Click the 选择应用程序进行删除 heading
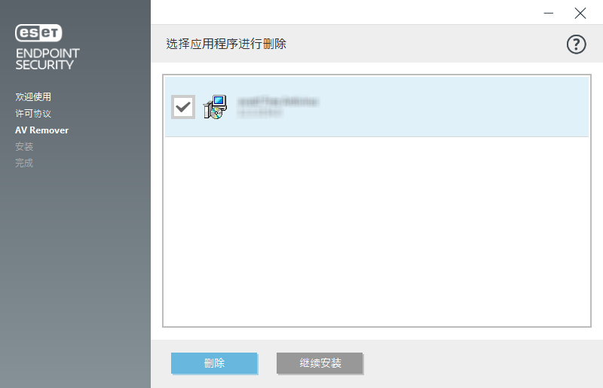Screen dimensions: 603x388 [x=226, y=44]
